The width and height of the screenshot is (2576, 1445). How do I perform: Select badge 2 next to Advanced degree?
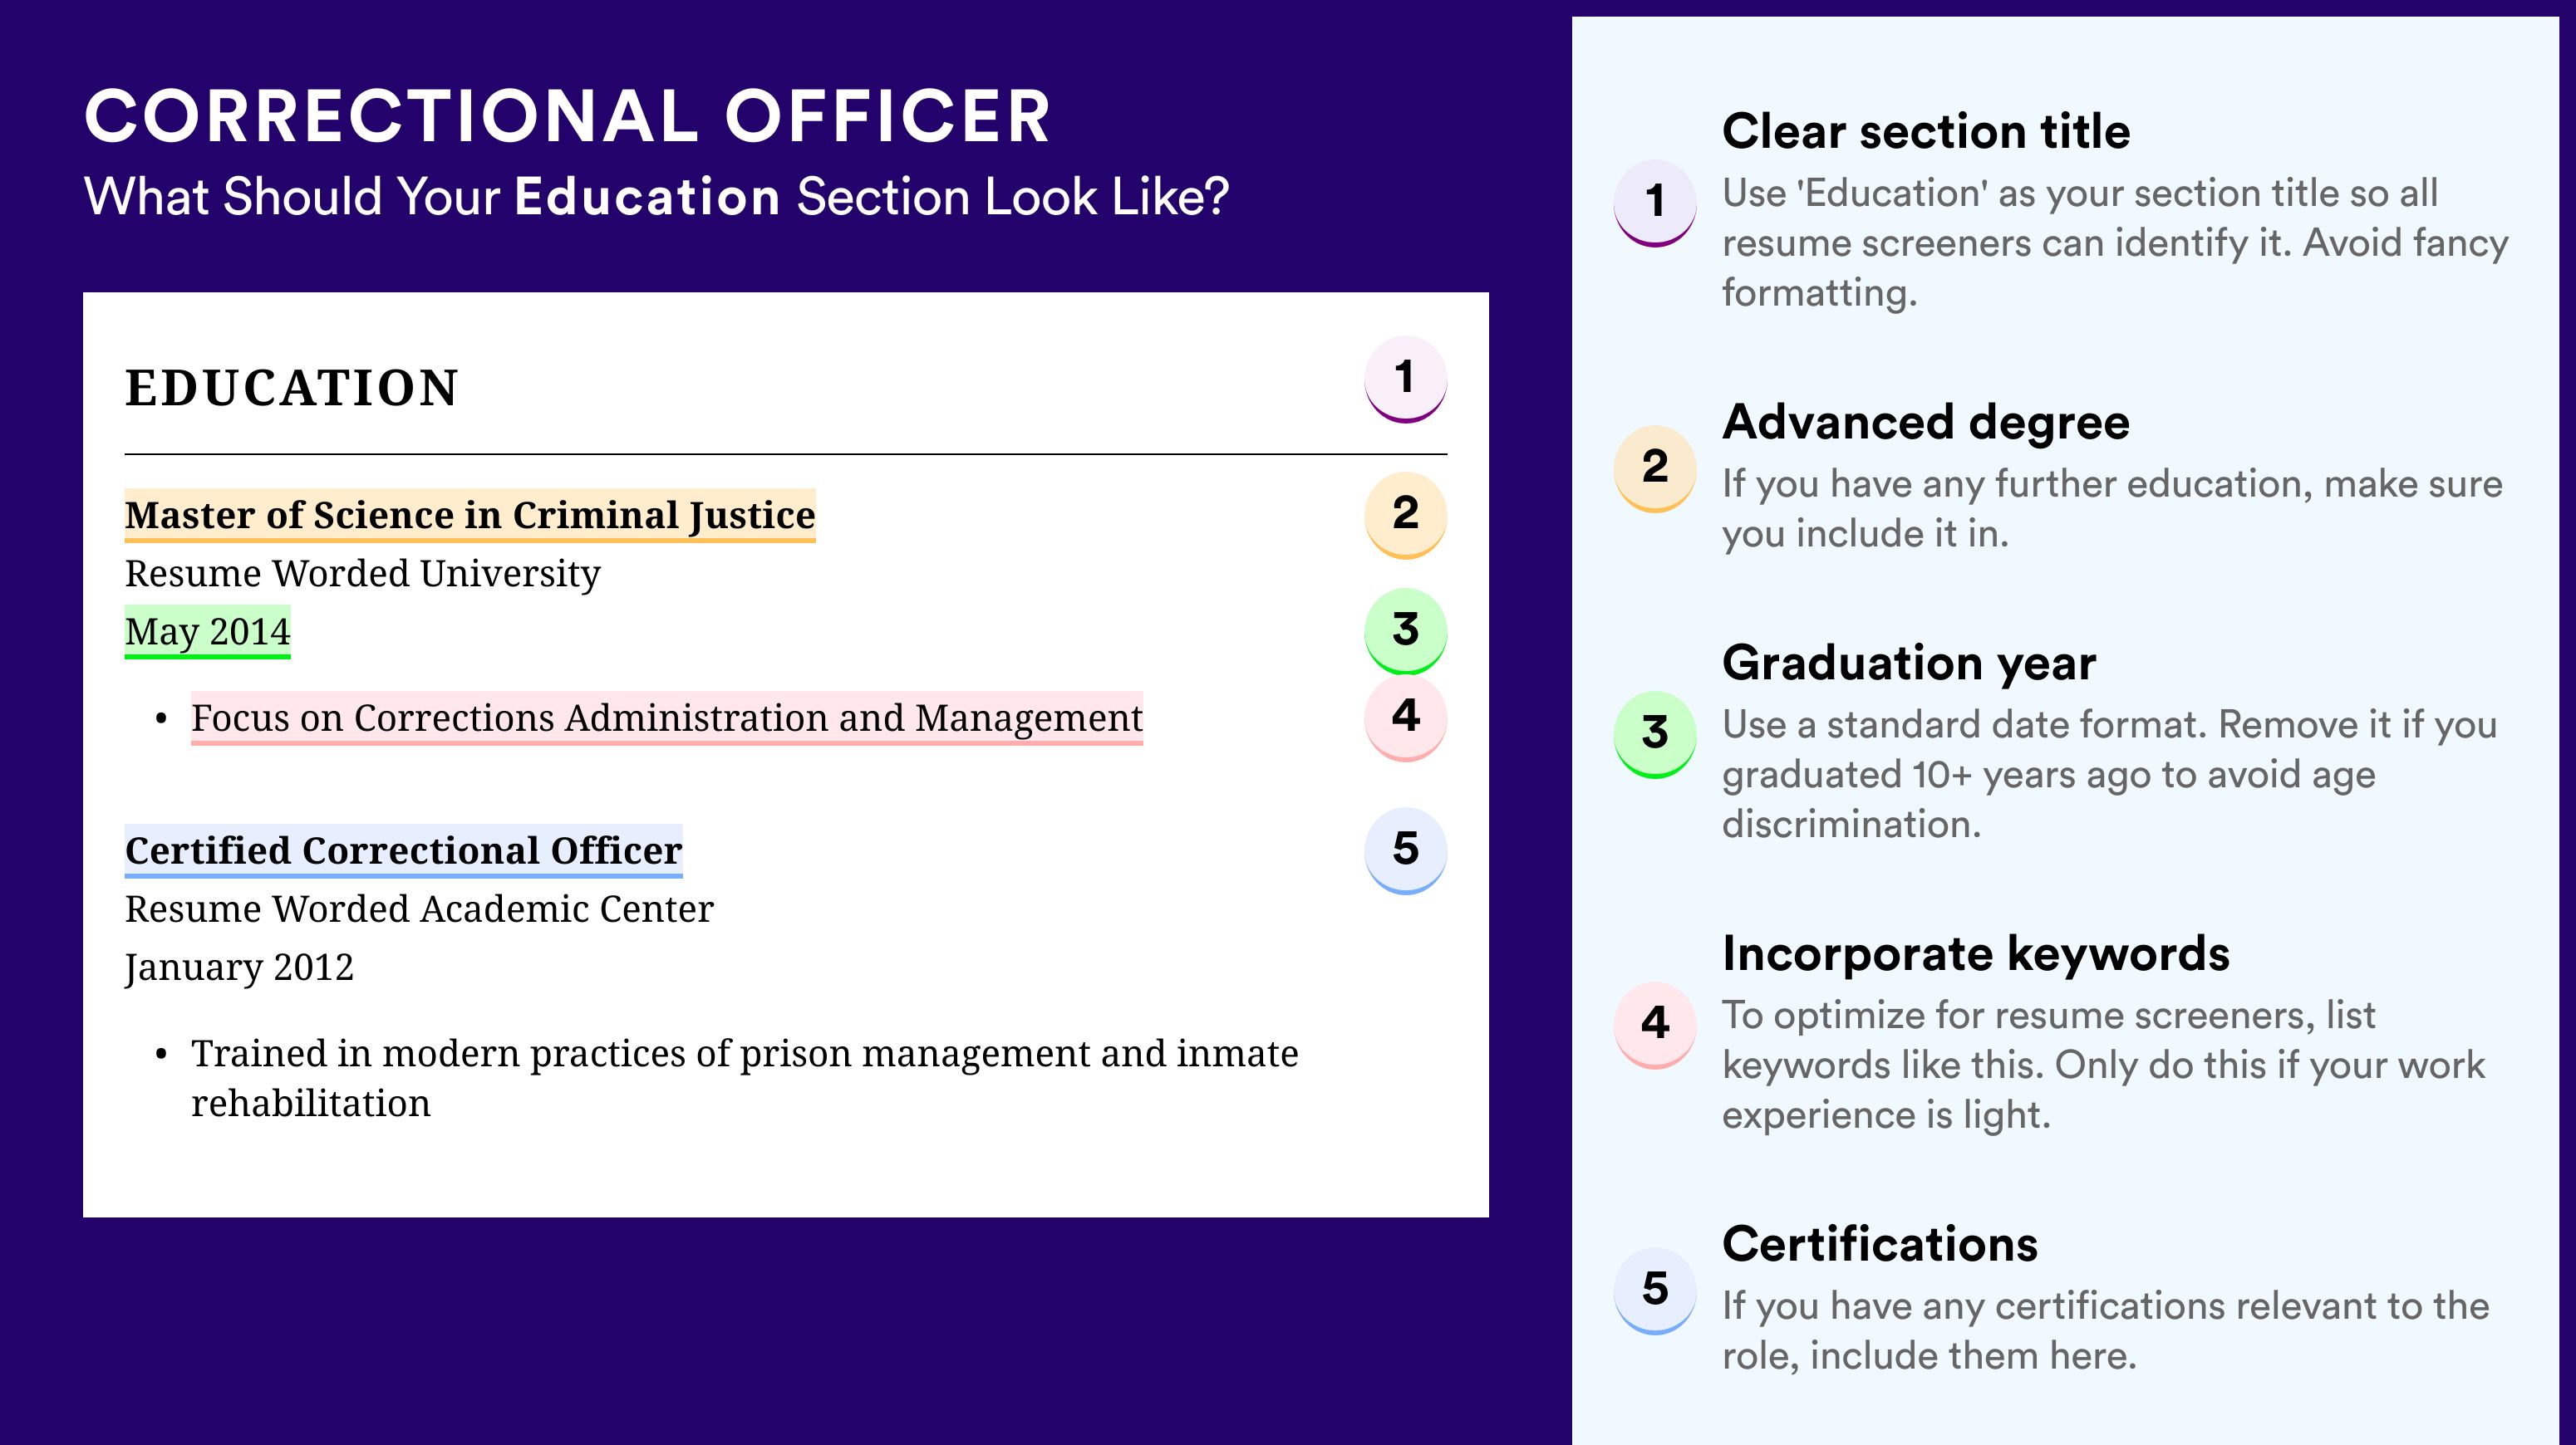(1655, 468)
